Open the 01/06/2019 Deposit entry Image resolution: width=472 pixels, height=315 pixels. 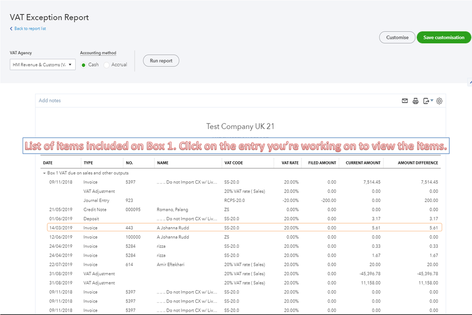click(244, 219)
